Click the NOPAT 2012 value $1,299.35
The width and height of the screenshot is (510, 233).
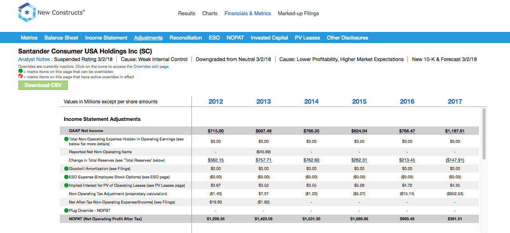pos(216,219)
